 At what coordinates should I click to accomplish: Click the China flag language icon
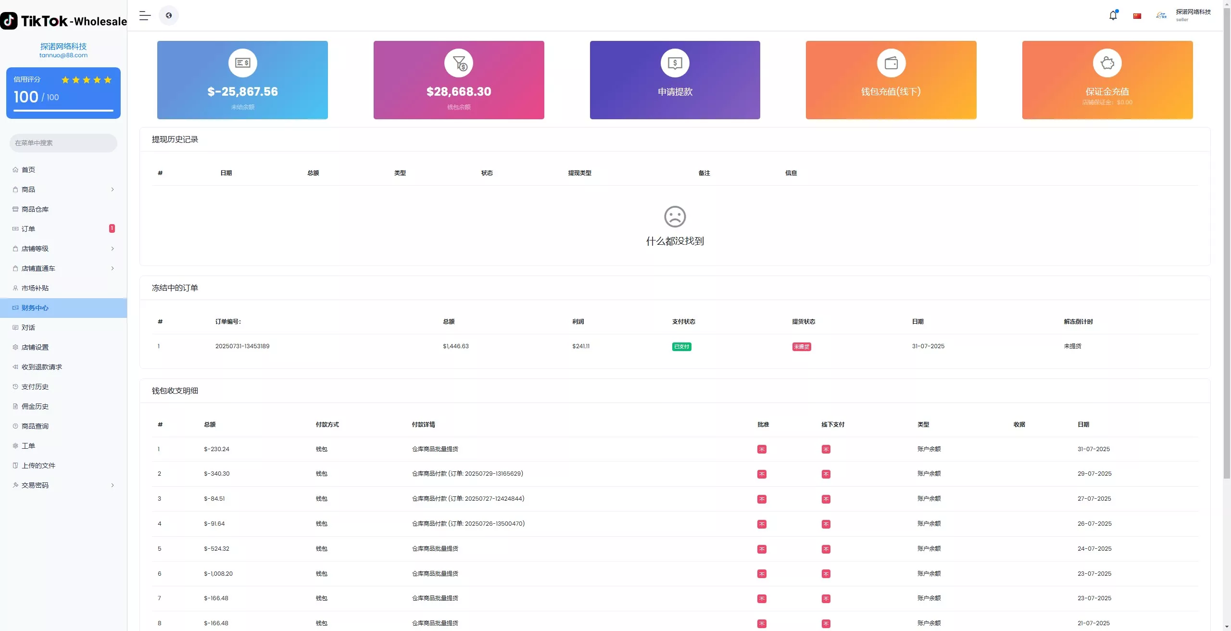pyautogui.click(x=1137, y=16)
